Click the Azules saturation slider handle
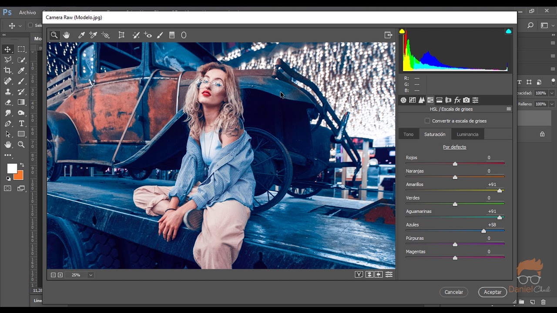This screenshot has height=313, width=557. (483, 231)
